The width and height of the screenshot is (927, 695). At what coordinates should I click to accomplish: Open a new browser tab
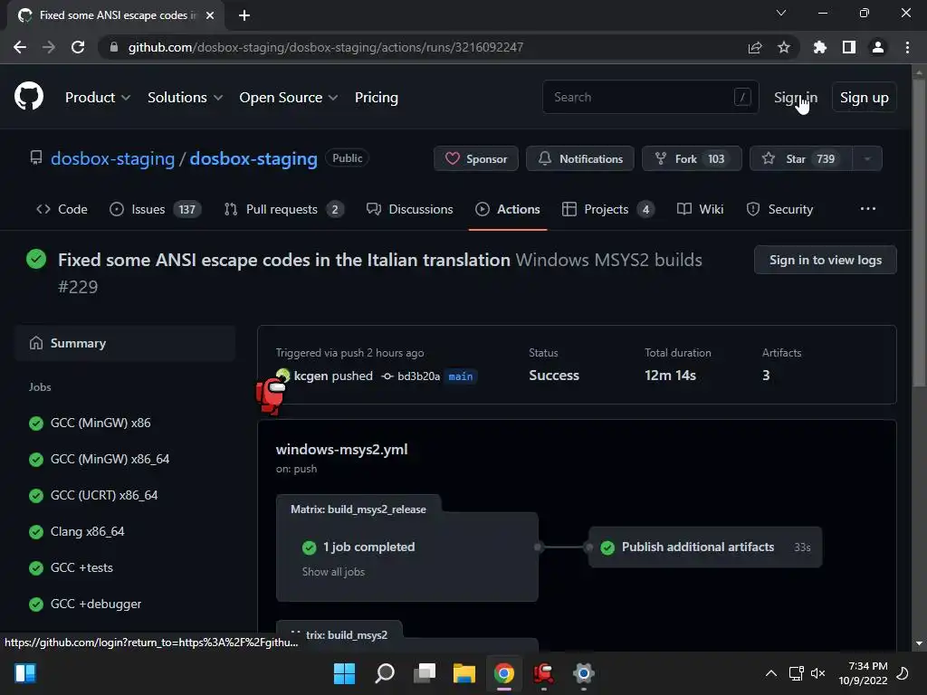[244, 15]
